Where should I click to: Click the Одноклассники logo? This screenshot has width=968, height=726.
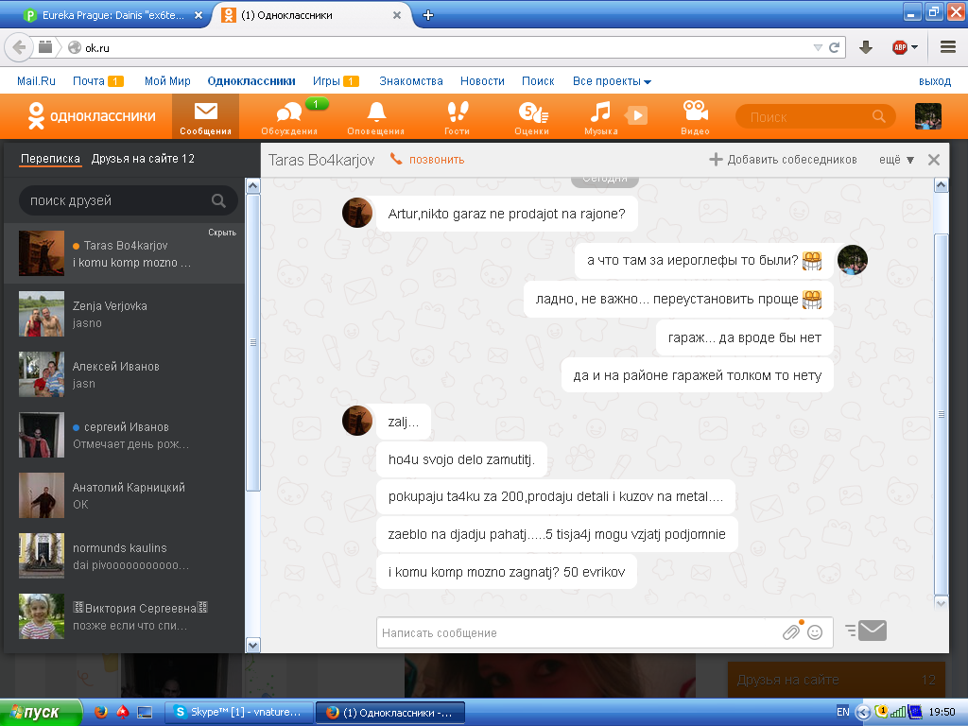click(92, 115)
